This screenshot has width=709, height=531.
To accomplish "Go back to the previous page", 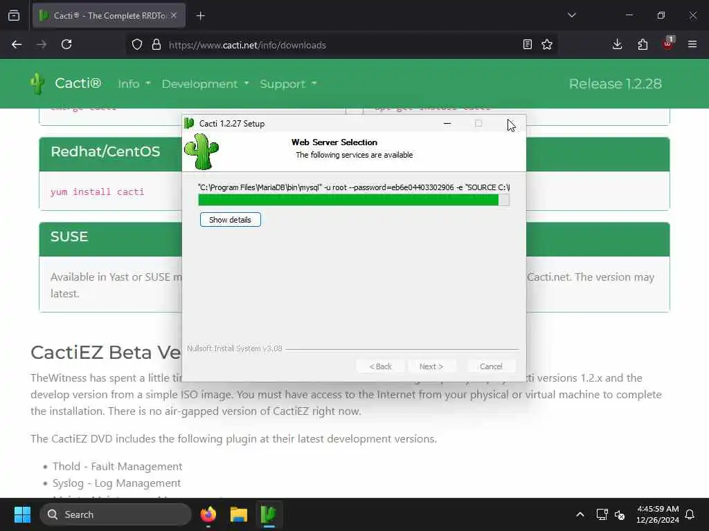I will coord(17,45).
